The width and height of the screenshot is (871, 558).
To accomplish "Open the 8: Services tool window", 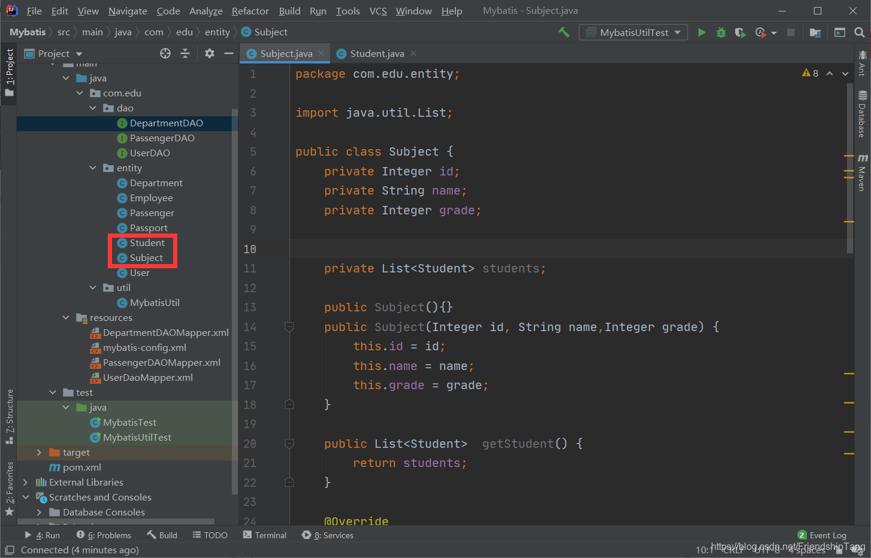I will [328, 535].
